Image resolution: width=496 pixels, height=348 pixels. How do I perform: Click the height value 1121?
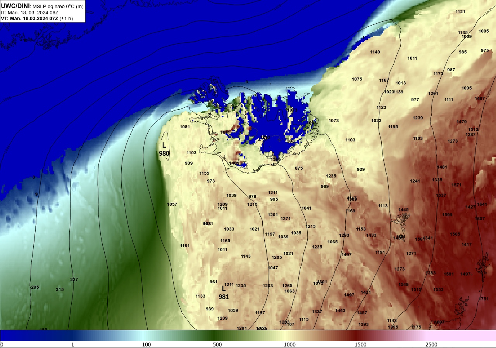click(x=460, y=12)
